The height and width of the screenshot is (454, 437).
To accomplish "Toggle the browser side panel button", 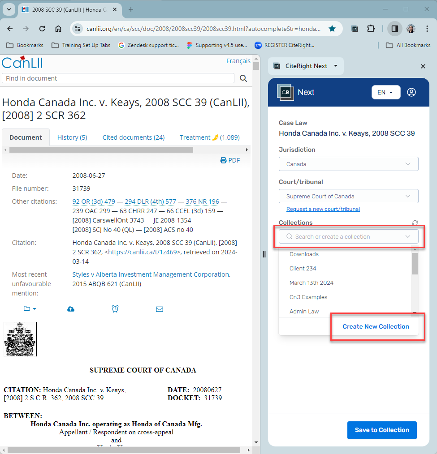I will click(395, 29).
